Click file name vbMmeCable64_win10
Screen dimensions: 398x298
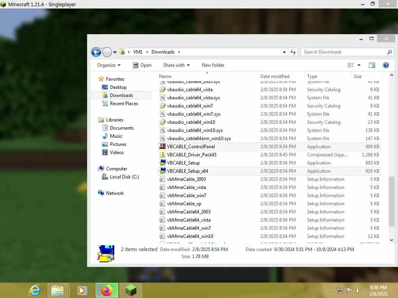tap(190, 236)
